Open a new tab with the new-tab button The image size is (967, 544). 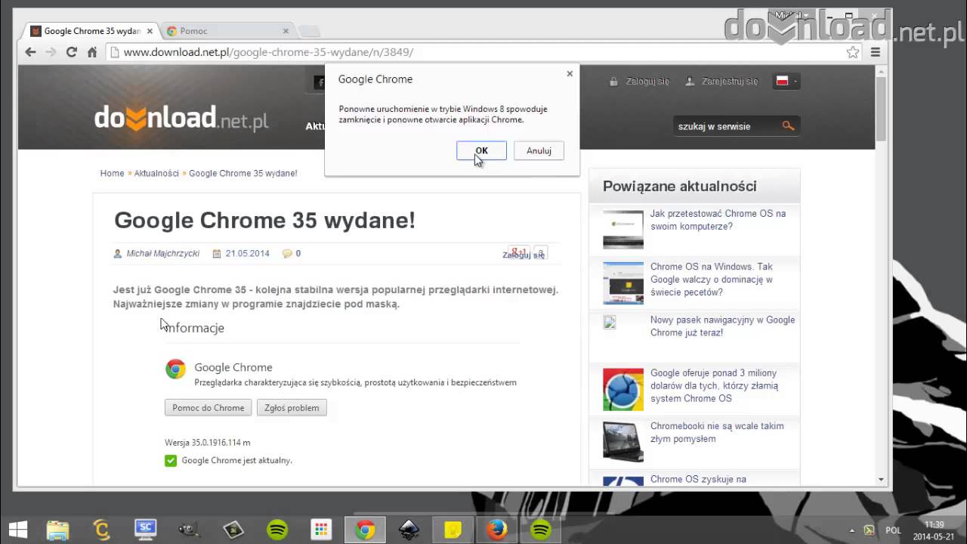click(x=309, y=31)
